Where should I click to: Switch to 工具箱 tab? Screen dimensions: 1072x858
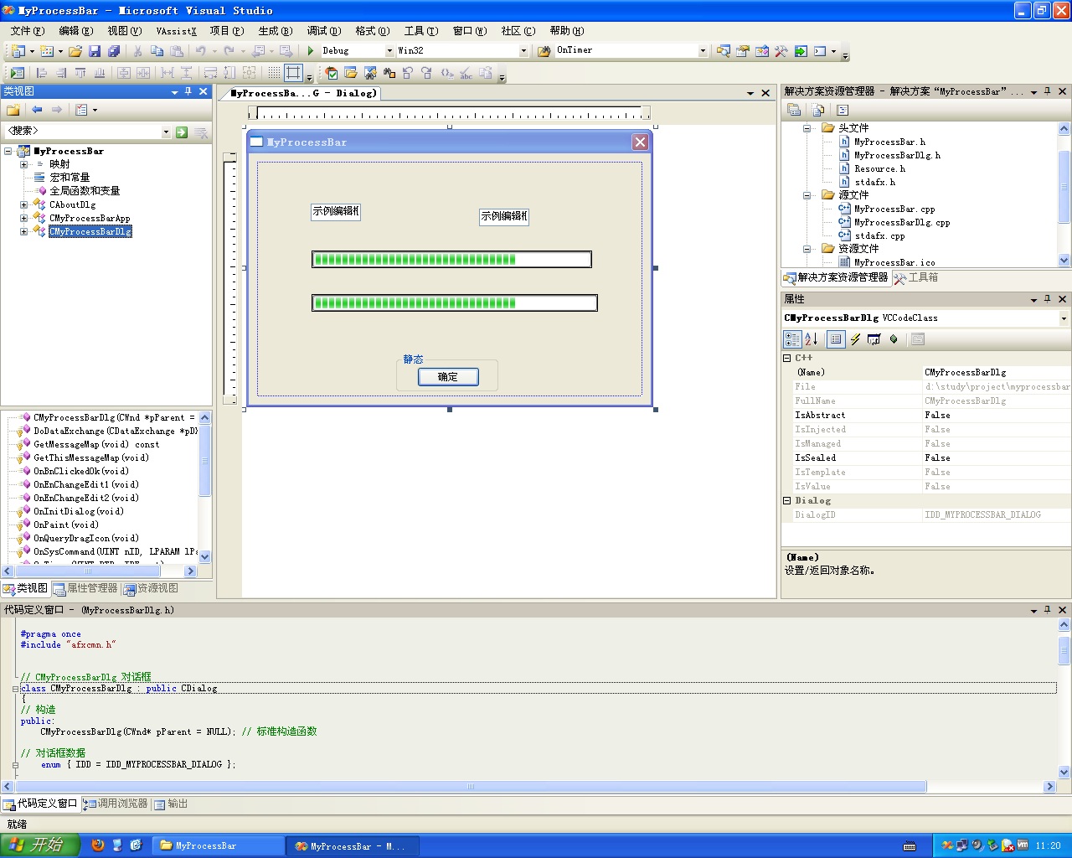[916, 277]
